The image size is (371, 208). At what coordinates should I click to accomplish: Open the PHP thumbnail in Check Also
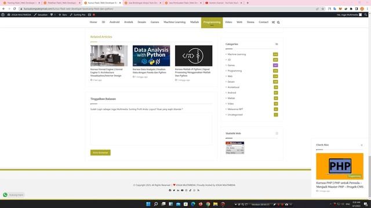[340, 166]
